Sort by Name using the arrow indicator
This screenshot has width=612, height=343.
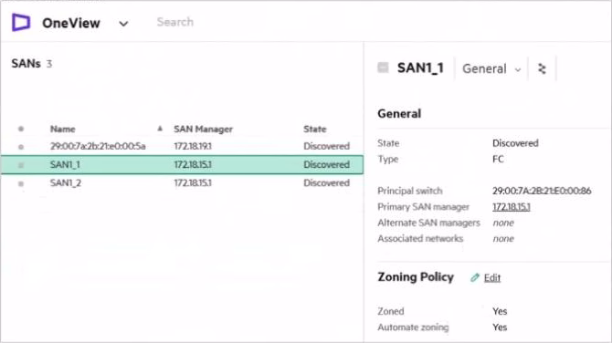tap(160, 129)
